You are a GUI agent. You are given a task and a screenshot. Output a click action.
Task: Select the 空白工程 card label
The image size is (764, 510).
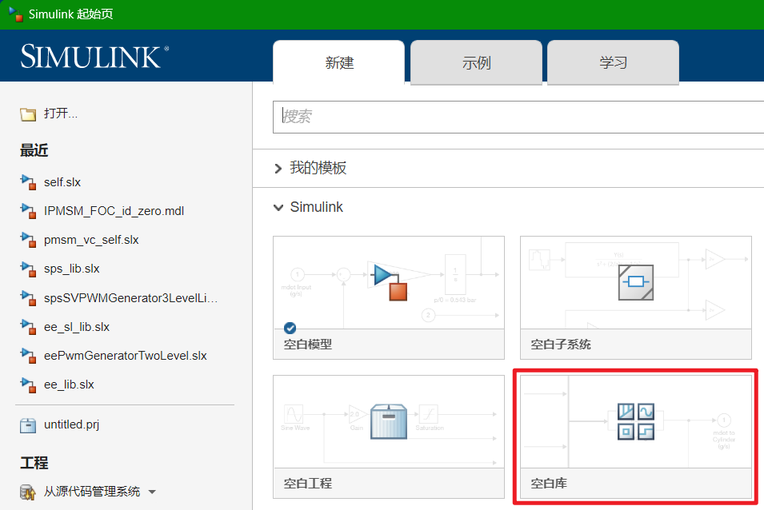[308, 484]
